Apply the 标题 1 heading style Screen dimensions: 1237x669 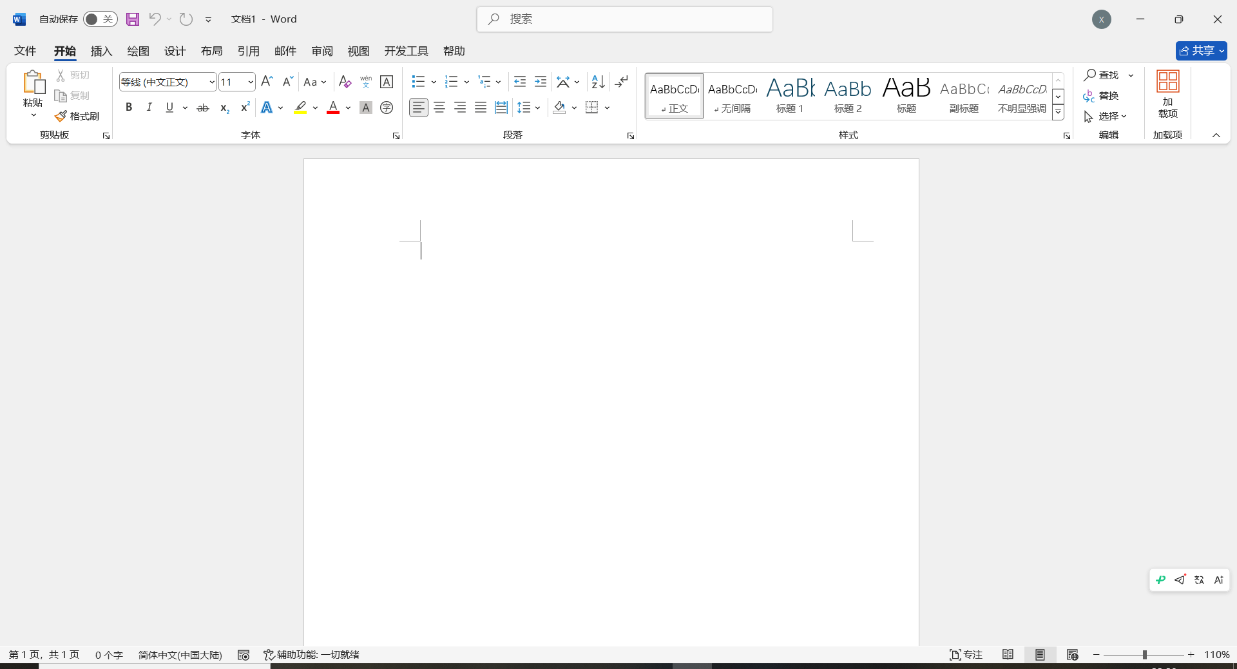point(790,96)
